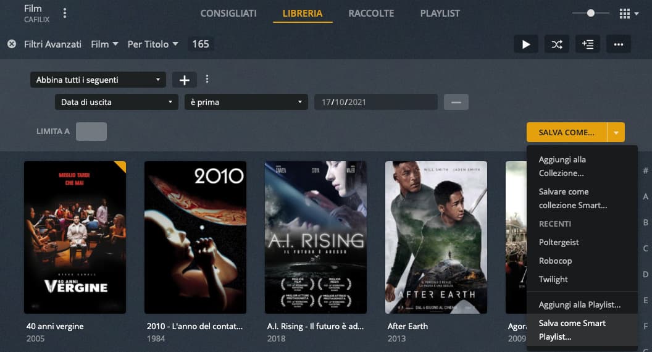Image resolution: width=652 pixels, height=352 pixels.
Task: Click the 2010 - L'anno del contat... title
Action: (x=194, y=326)
